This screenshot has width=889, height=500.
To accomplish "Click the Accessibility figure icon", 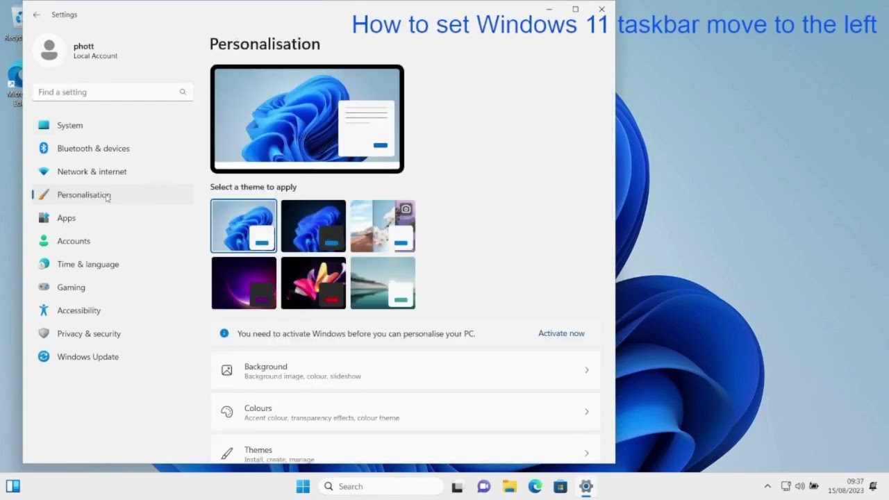I will [x=44, y=310].
